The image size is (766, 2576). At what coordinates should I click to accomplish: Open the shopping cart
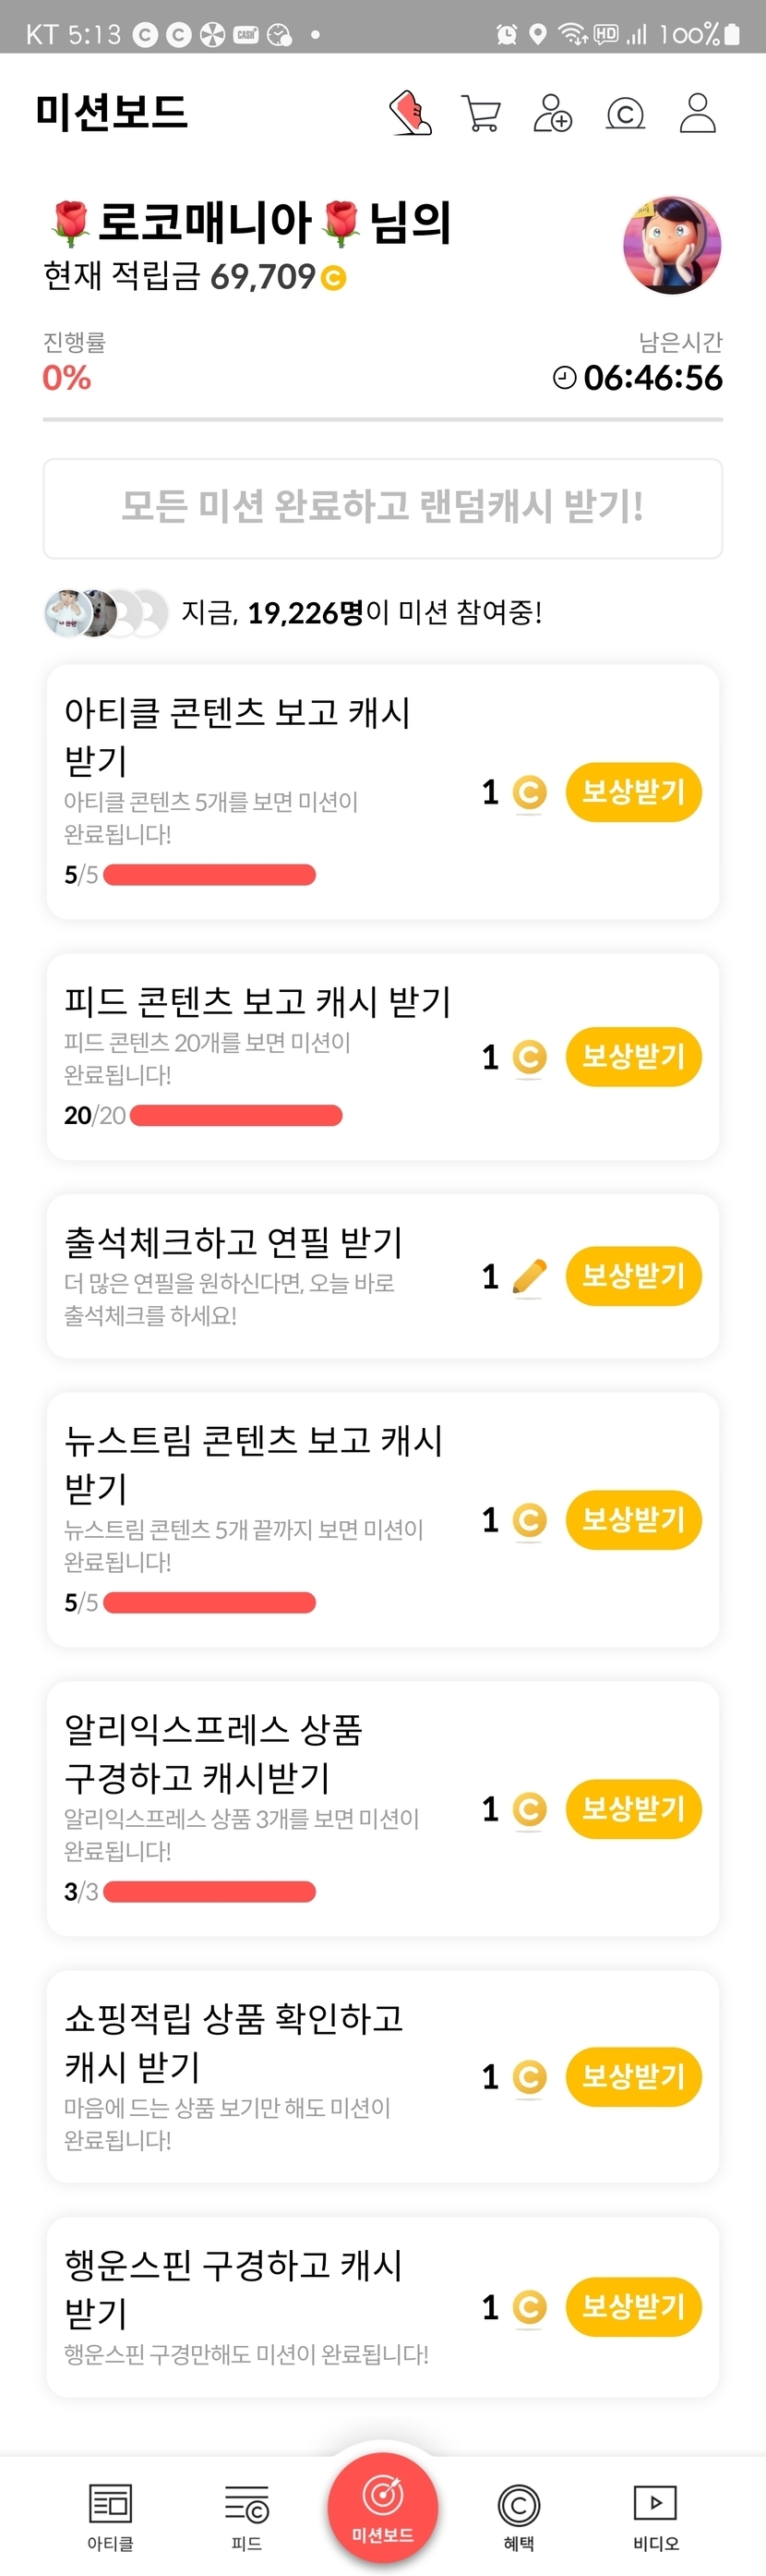click(x=482, y=113)
